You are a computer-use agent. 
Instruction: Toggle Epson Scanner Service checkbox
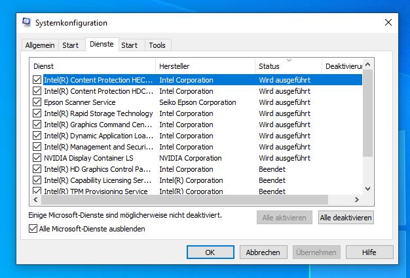coord(37,102)
